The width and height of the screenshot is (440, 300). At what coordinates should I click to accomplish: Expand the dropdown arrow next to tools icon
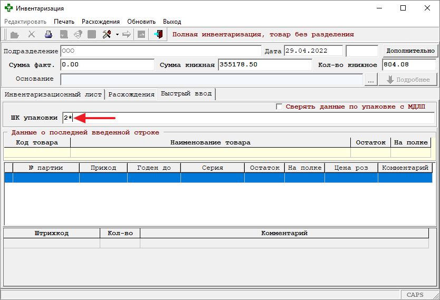pyautogui.click(x=117, y=35)
